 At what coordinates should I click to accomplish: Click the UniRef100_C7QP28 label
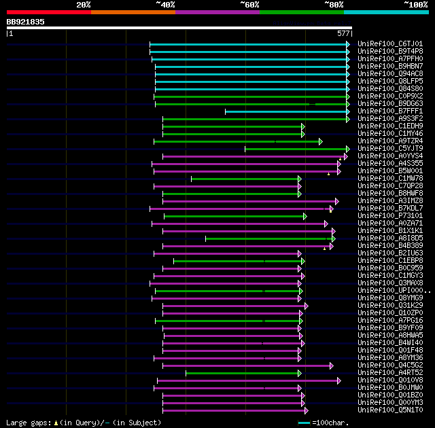pos(390,186)
